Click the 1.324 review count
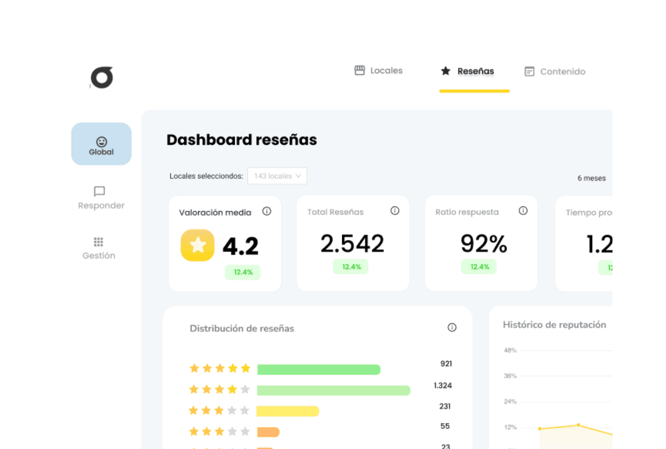 coord(443,385)
